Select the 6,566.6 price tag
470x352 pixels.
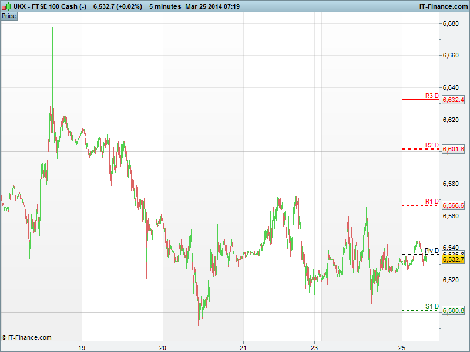click(453, 206)
